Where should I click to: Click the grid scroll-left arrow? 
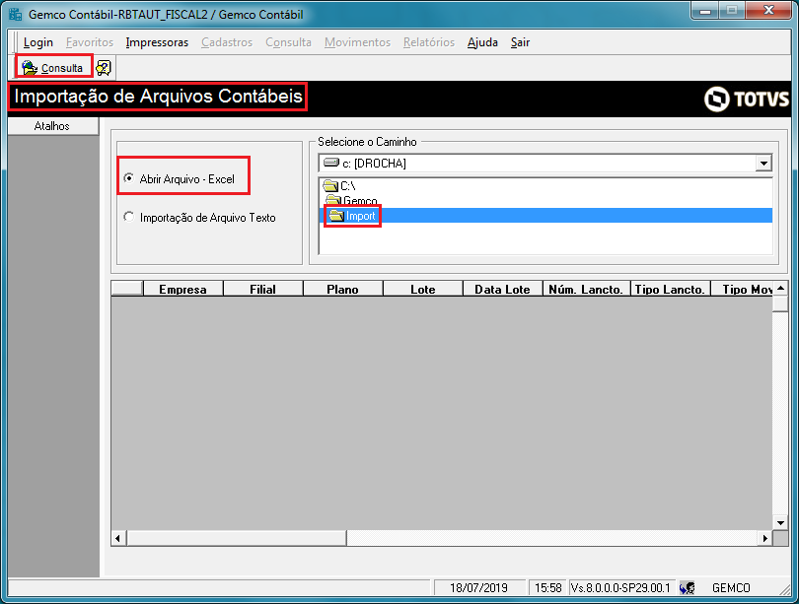(118, 538)
